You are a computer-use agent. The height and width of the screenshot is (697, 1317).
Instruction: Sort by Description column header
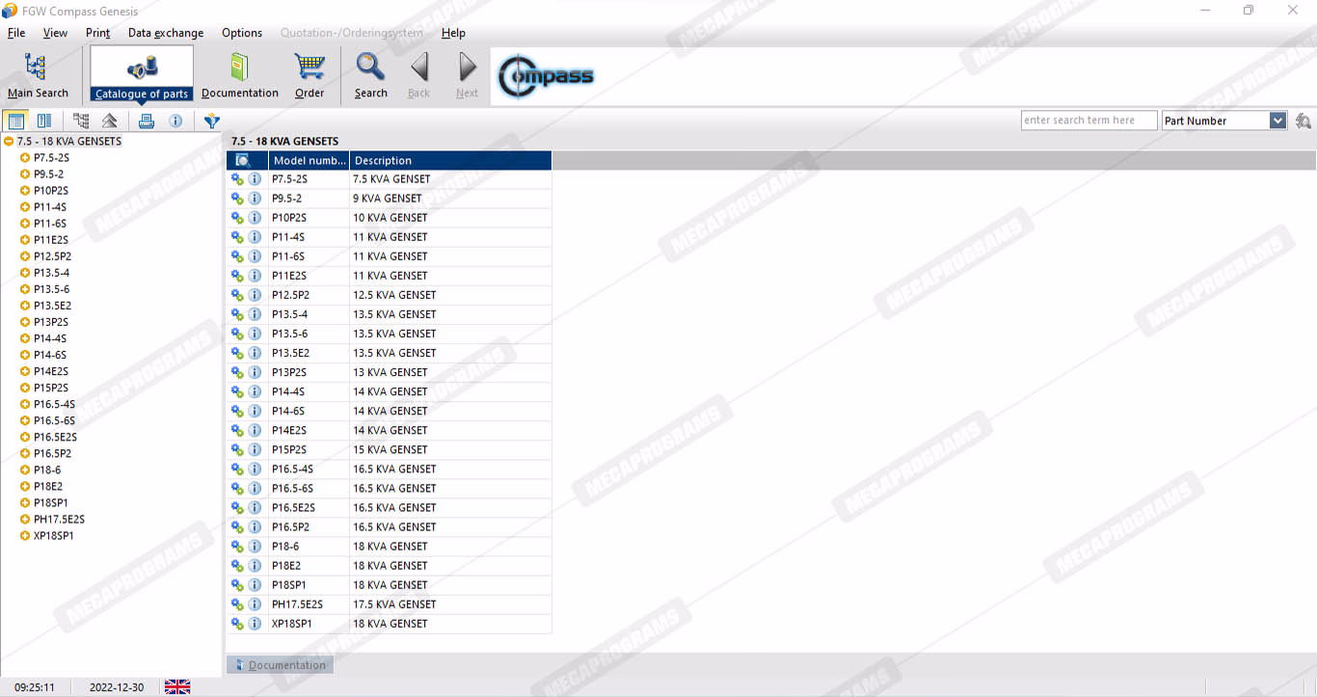pyautogui.click(x=450, y=160)
